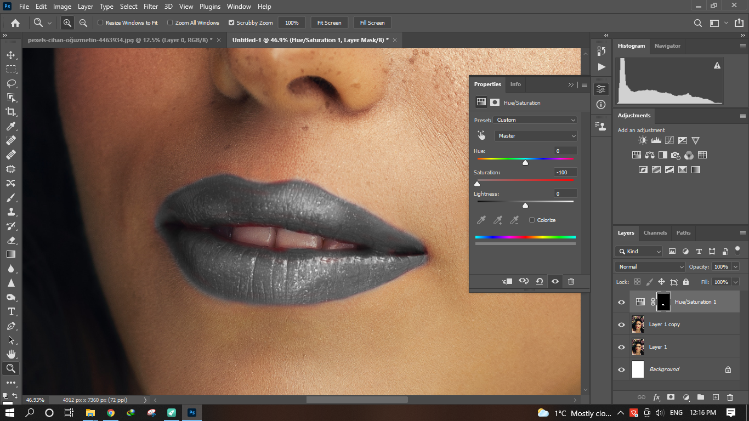Image resolution: width=749 pixels, height=421 pixels.
Task: Delete layer with the trash icon
Action: 730,397
